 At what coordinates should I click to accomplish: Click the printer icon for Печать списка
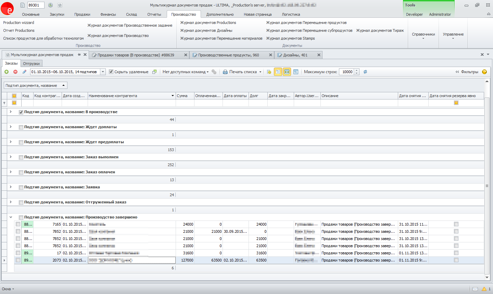coord(225,72)
